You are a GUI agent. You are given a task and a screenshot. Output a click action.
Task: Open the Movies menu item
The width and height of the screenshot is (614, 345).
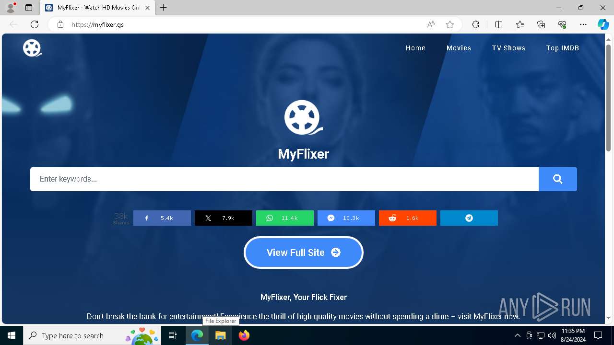click(x=459, y=48)
